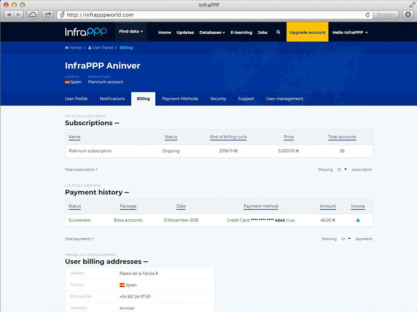Viewport: 417px width, 312px height.
Task: Open Safari downloads button
Action: click(408, 15)
